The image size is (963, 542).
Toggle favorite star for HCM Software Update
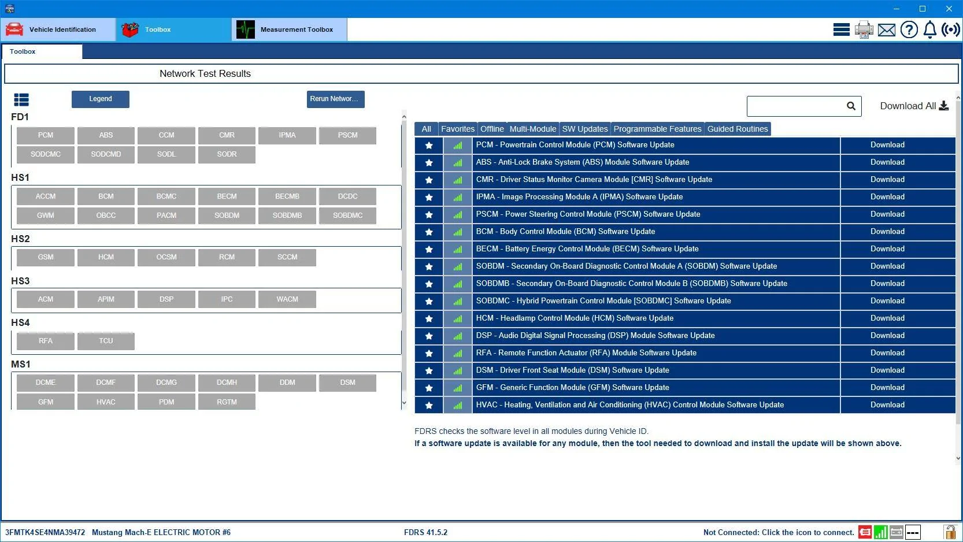pyautogui.click(x=429, y=318)
